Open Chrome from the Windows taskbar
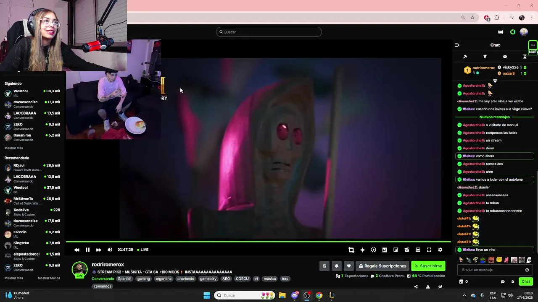Image resolution: width=538 pixels, height=302 pixels. pos(319,295)
